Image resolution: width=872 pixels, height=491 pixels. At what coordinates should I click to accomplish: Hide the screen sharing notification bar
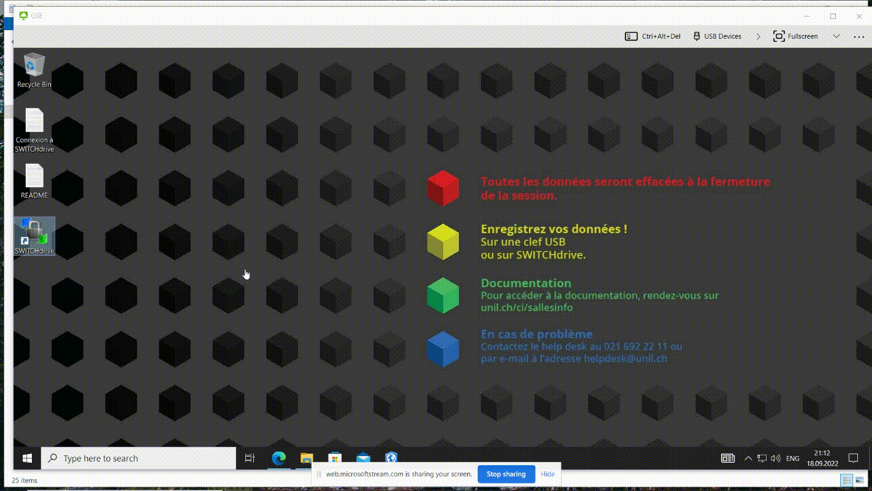(x=548, y=474)
